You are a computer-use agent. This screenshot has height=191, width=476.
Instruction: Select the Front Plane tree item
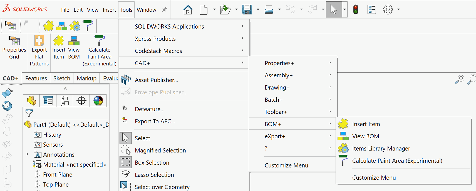click(x=53, y=175)
